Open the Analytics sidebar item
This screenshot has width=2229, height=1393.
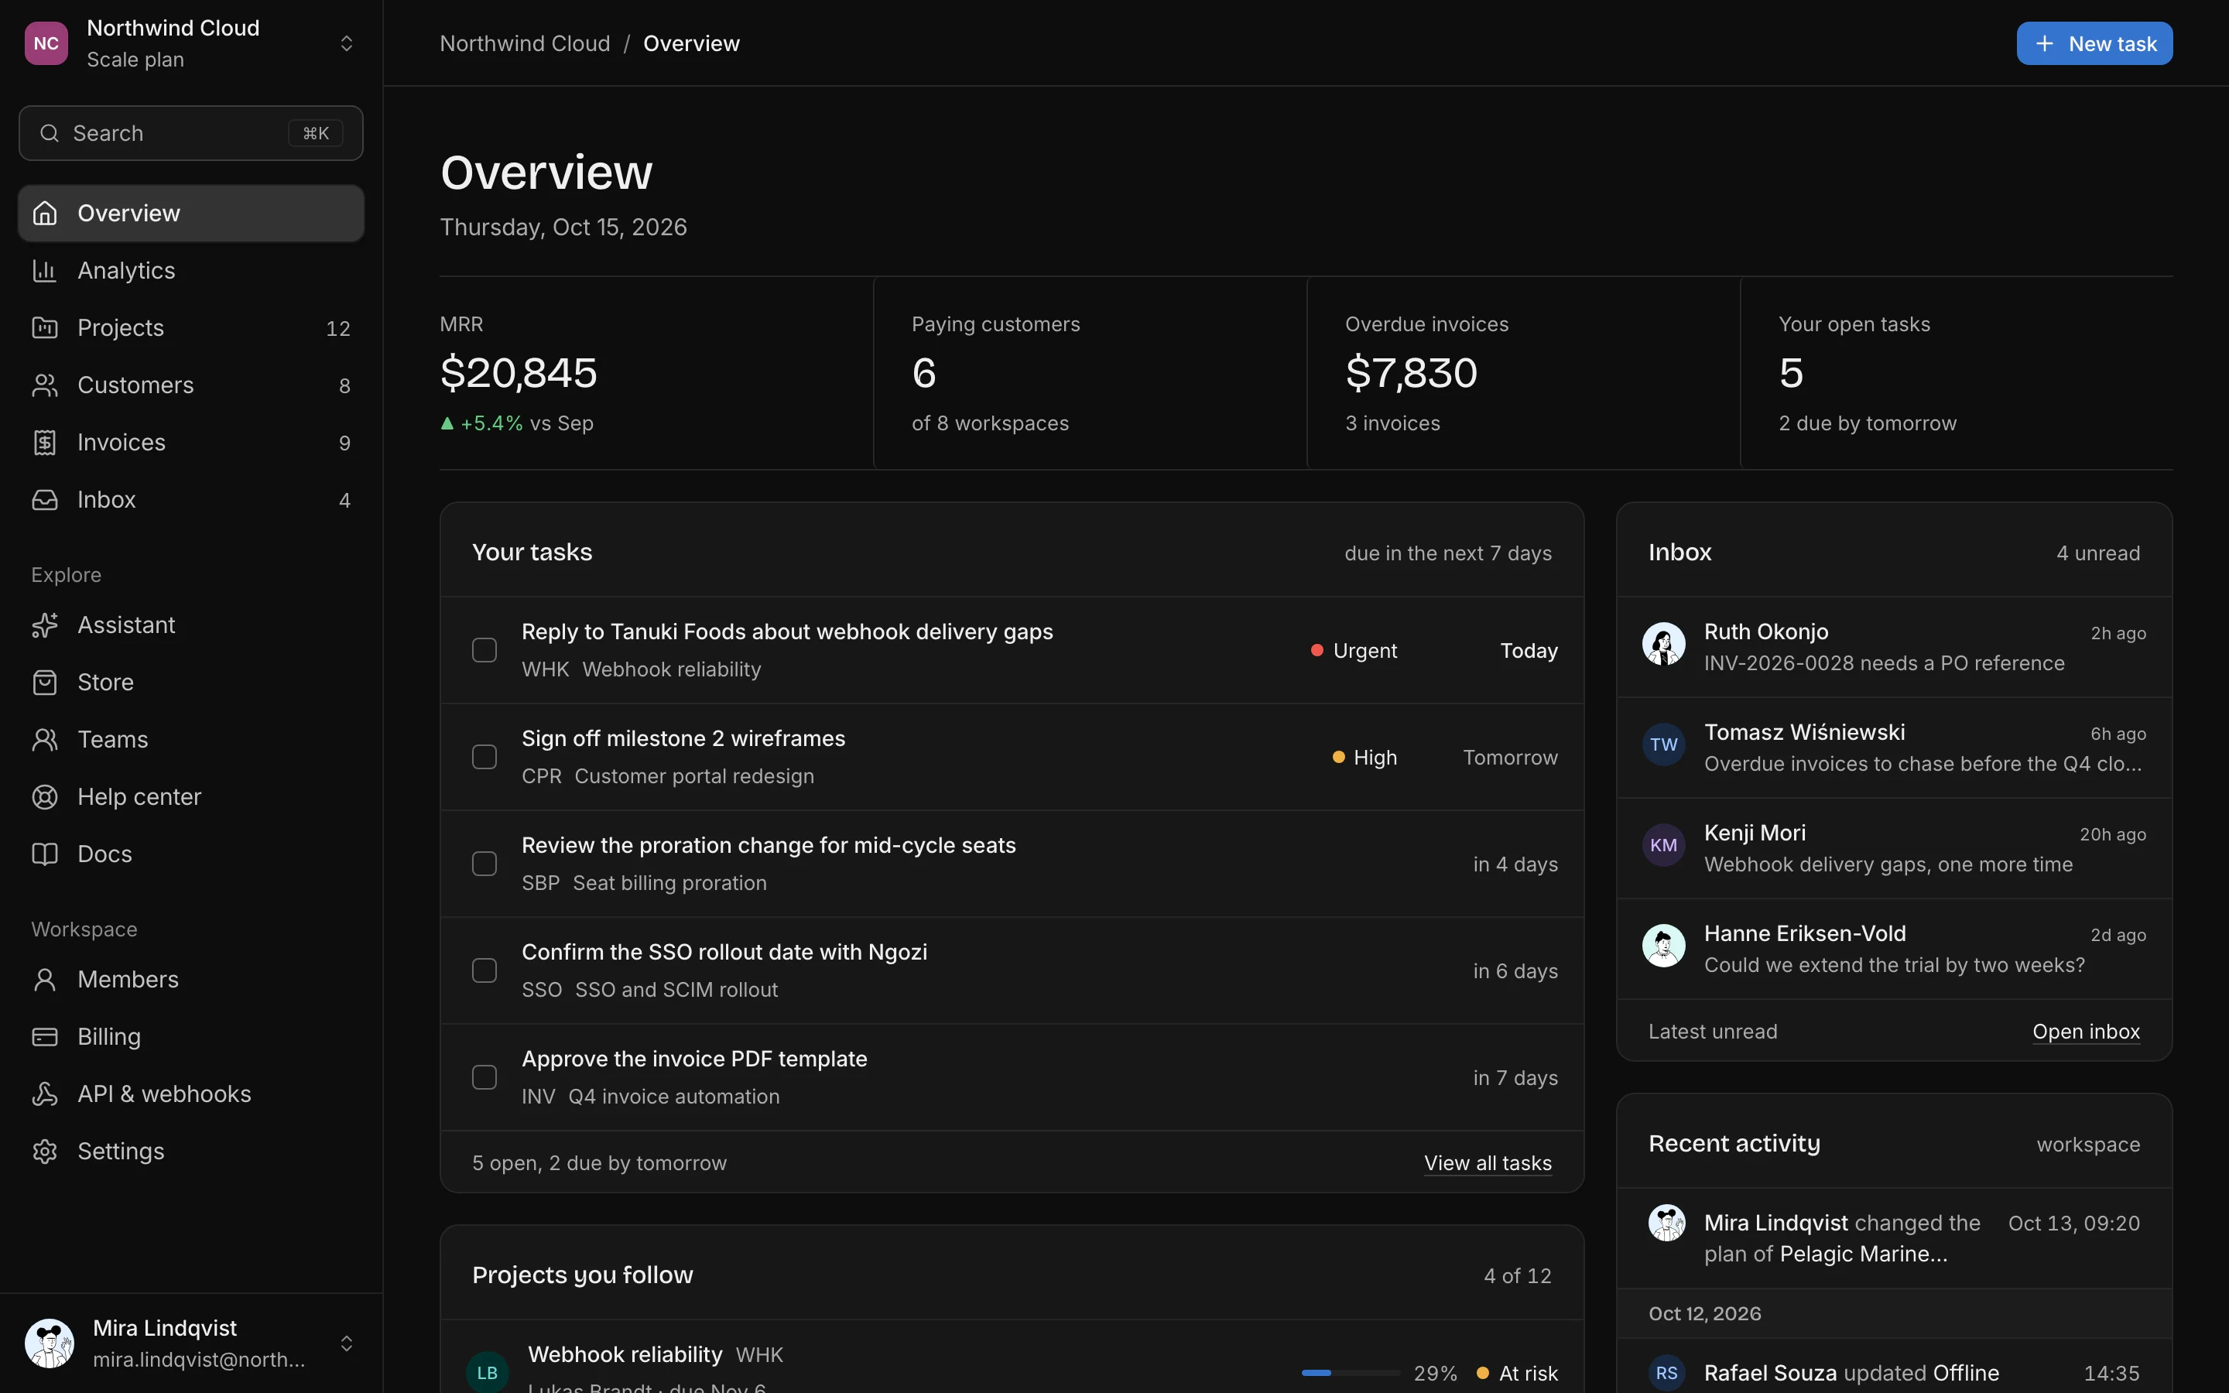(x=190, y=270)
